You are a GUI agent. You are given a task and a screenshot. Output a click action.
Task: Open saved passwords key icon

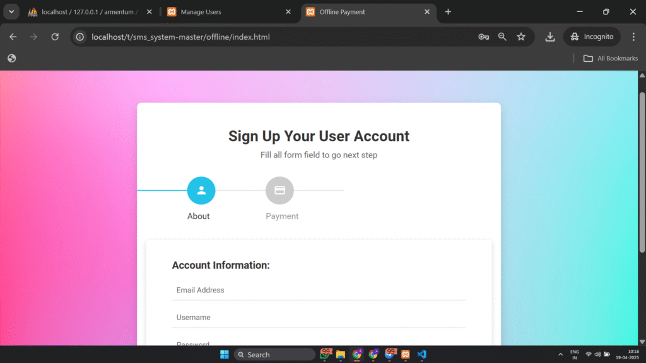(x=484, y=37)
